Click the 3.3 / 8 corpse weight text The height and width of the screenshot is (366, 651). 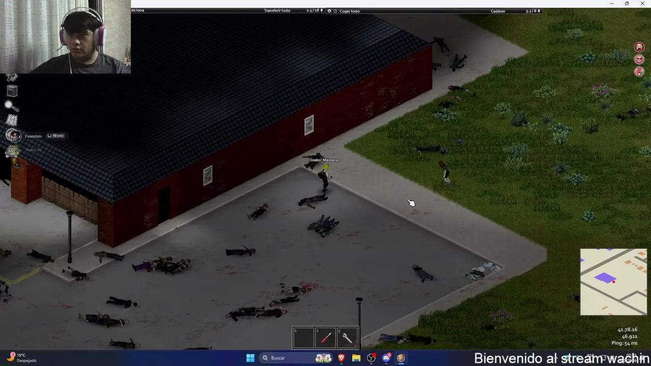point(531,11)
